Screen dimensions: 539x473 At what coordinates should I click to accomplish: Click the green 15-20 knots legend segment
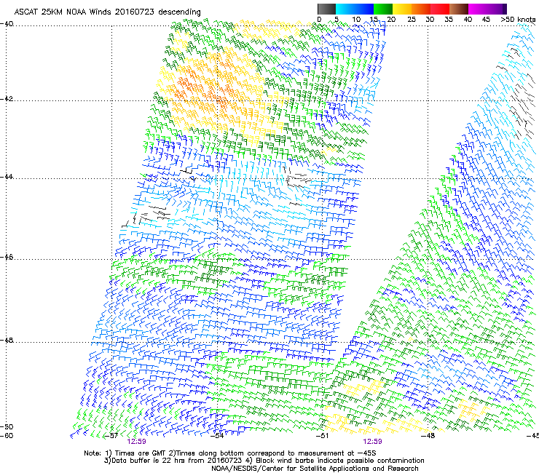coord(383,9)
